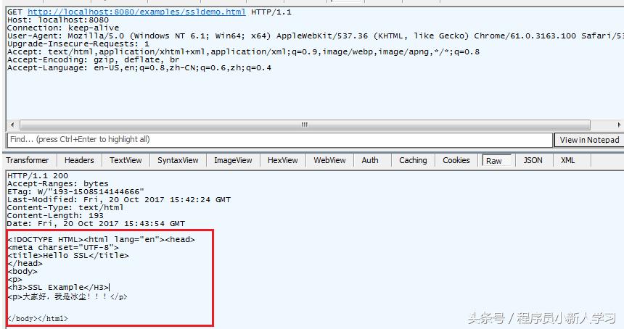This screenshot has width=624, height=329.
Task: Click the Host: localhost:8080 line
Action: [x=58, y=20]
